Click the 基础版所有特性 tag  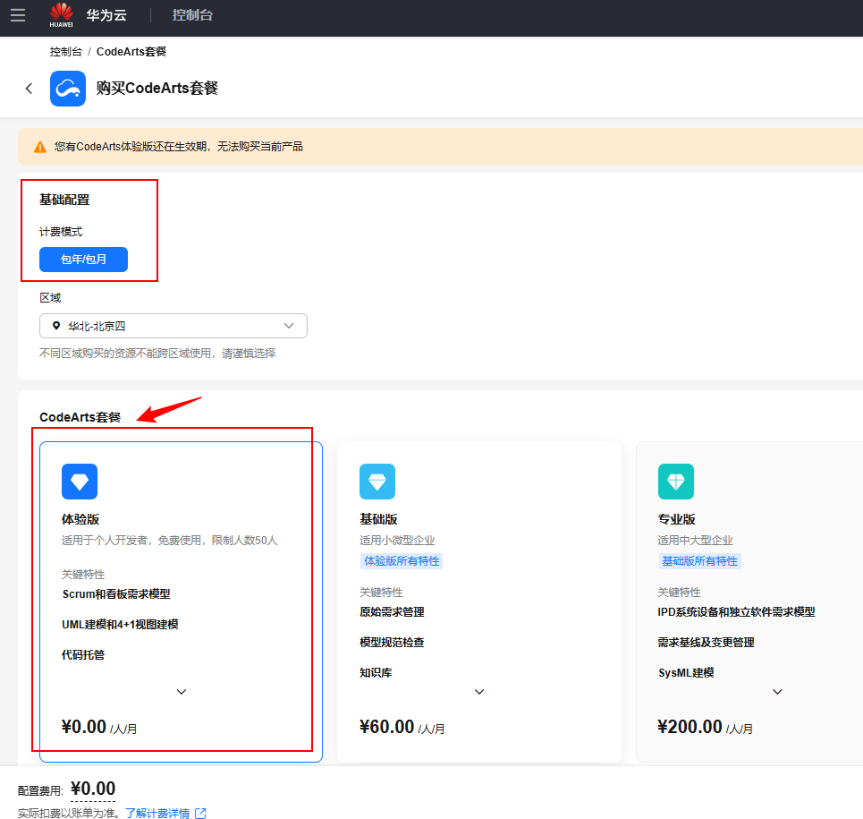pyautogui.click(x=699, y=561)
